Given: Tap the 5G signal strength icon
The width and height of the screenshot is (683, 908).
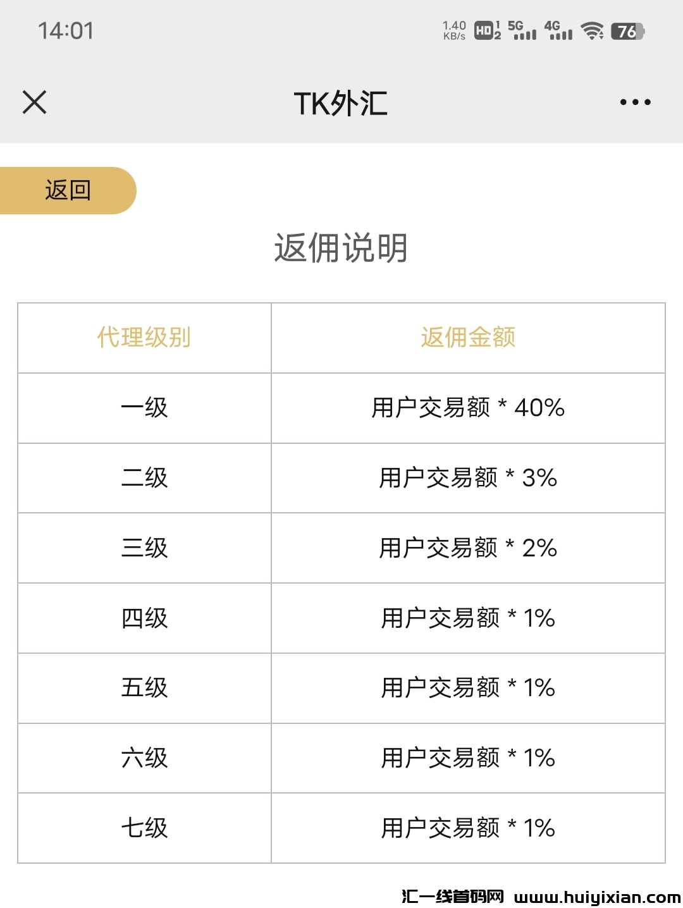Looking at the screenshot, I should (x=522, y=30).
